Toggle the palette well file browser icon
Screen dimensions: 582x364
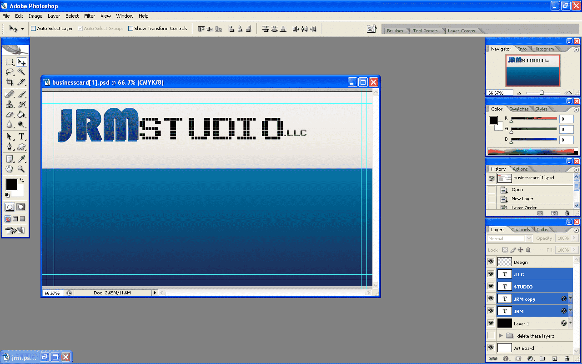(x=371, y=29)
